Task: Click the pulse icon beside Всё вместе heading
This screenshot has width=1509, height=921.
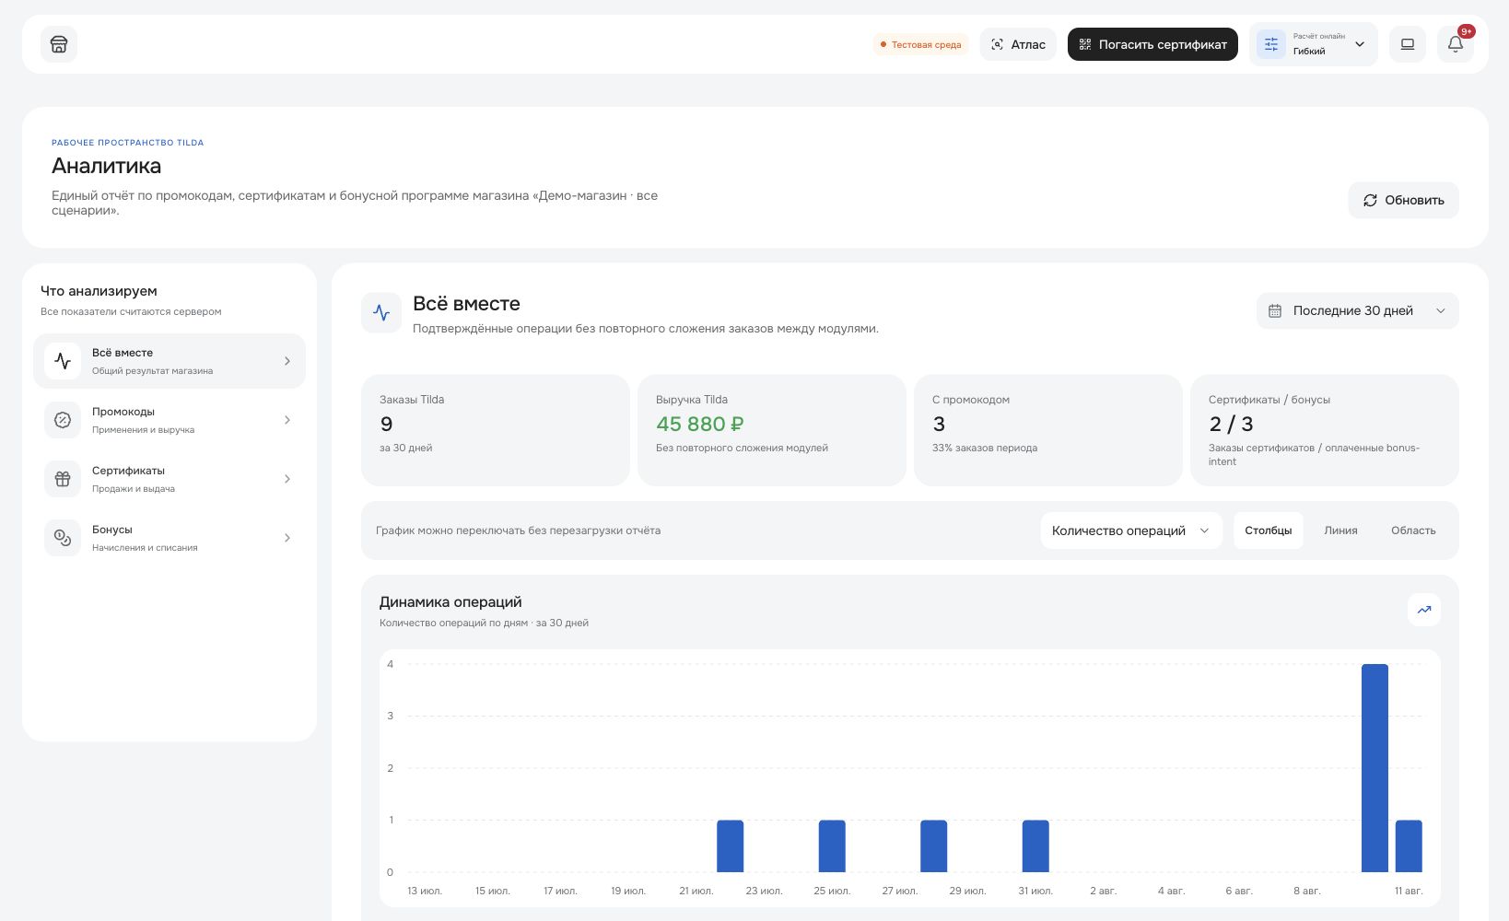Action: click(381, 313)
